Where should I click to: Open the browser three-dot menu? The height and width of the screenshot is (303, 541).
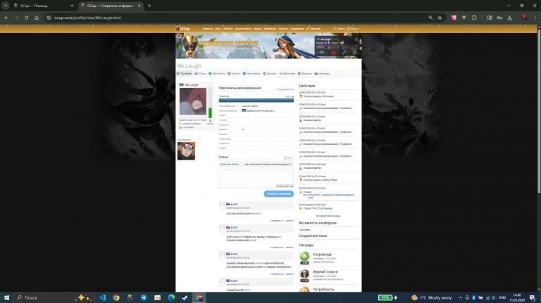pyautogui.click(x=535, y=18)
